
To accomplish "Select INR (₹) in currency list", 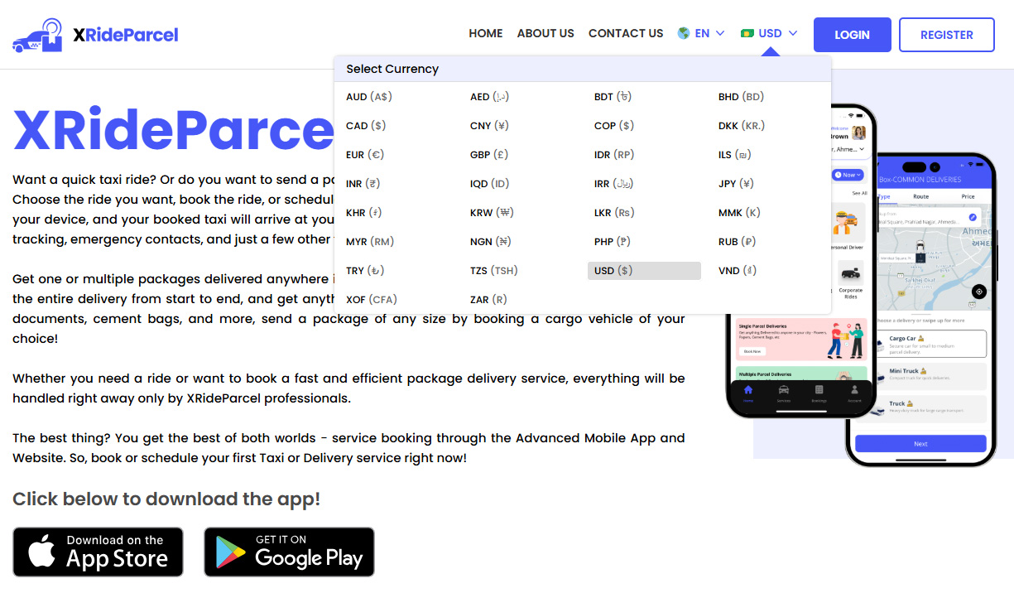I will tap(363, 184).
